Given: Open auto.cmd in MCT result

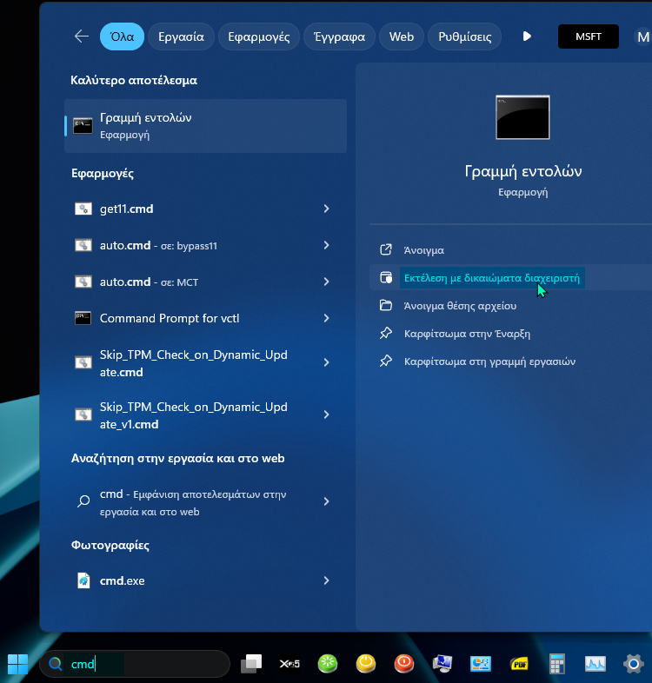Looking at the screenshot, I should point(149,282).
